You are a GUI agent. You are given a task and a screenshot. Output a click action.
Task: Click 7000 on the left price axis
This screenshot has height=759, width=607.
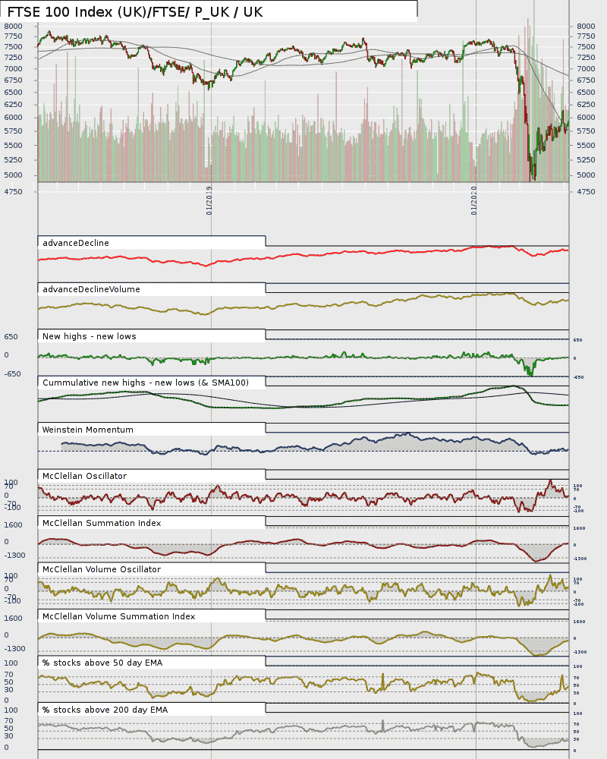13,69
